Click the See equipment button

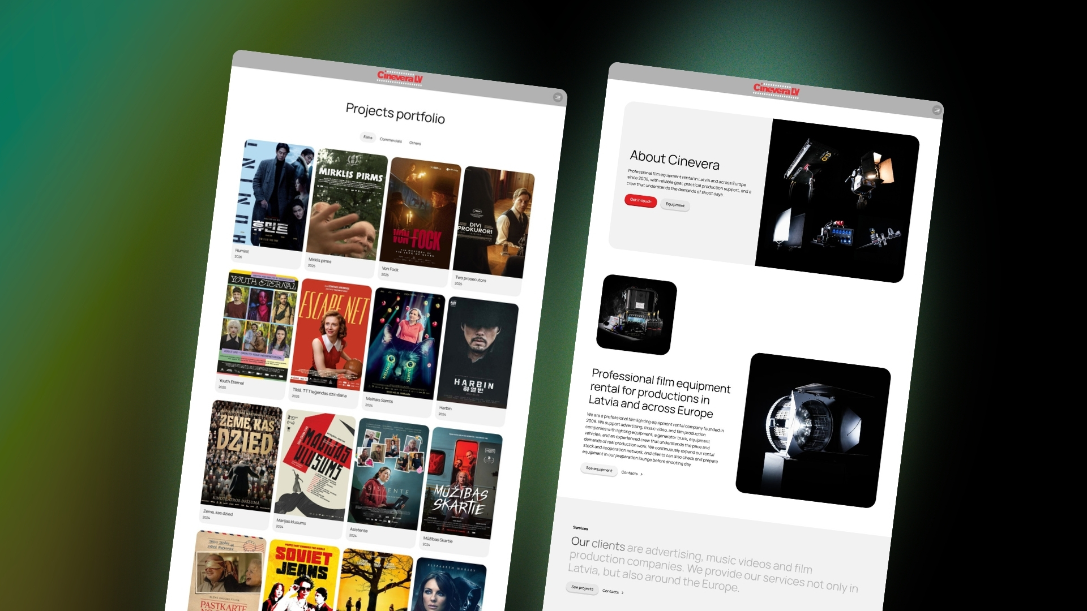pyautogui.click(x=599, y=469)
